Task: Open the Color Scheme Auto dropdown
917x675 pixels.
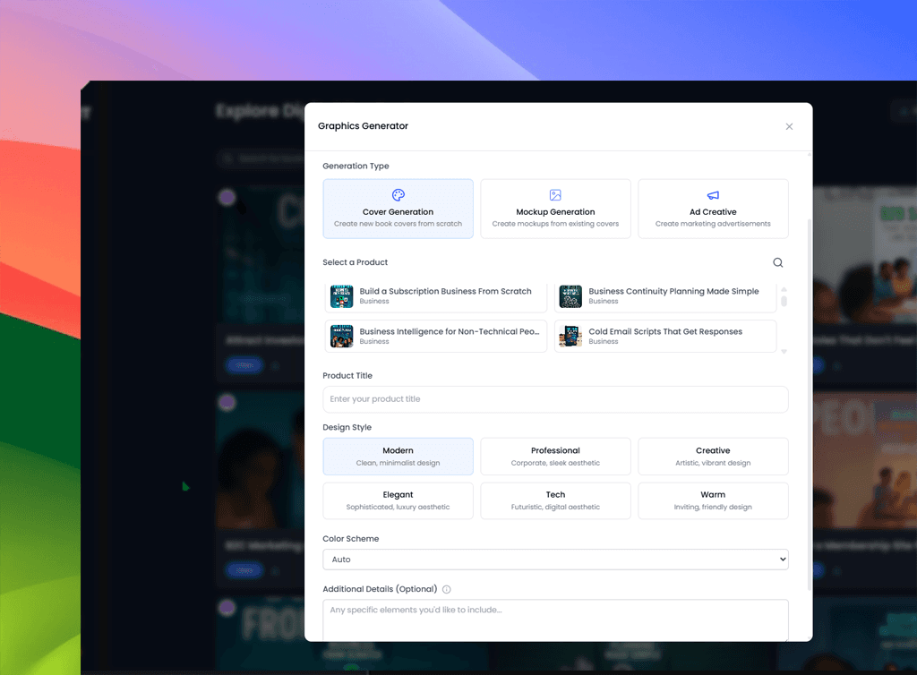Action: 555,560
